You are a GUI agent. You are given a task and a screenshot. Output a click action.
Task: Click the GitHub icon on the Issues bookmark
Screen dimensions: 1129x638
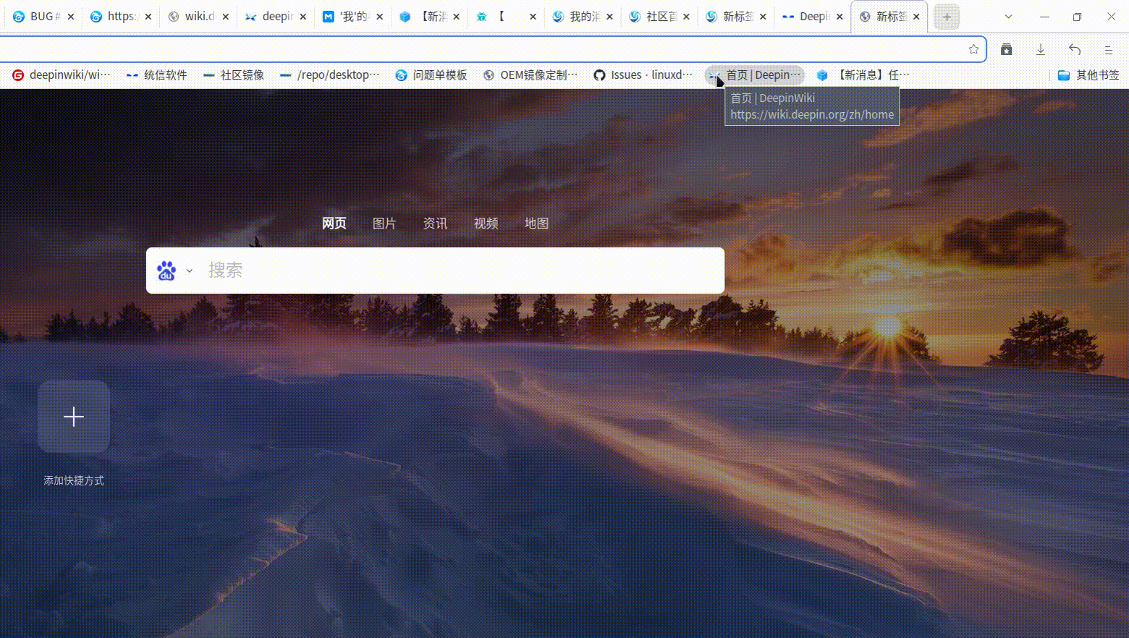tap(599, 75)
